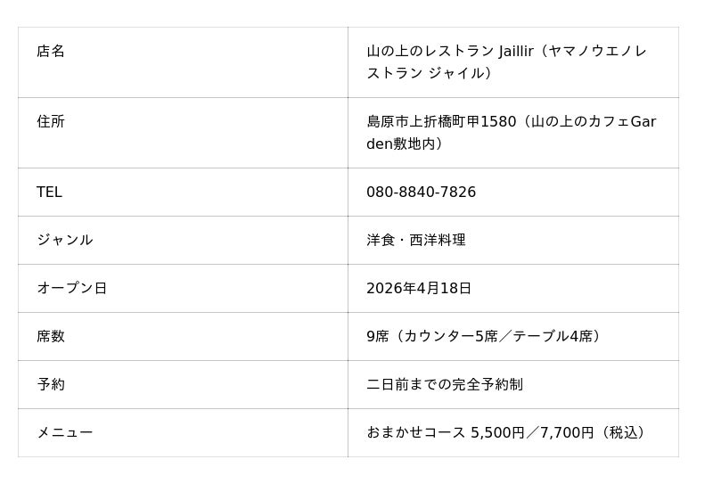Click the 店名 label cell
Screen dimensions: 713x484
pos(51,52)
